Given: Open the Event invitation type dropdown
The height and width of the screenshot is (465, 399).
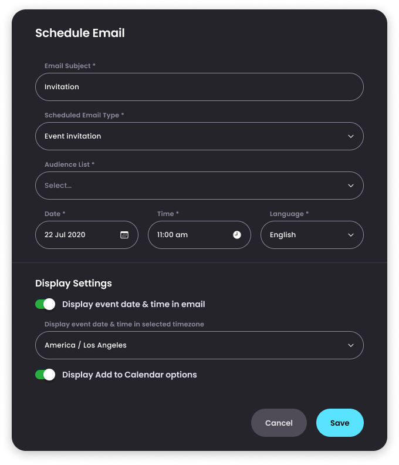Looking at the screenshot, I should pyautogui.click(x=199, y=136).
